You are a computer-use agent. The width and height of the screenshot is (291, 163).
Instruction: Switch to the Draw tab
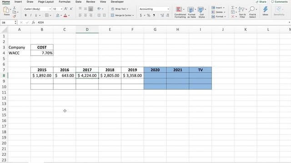[30, 2]
